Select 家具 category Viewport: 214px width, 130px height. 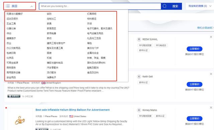[49, 24]
